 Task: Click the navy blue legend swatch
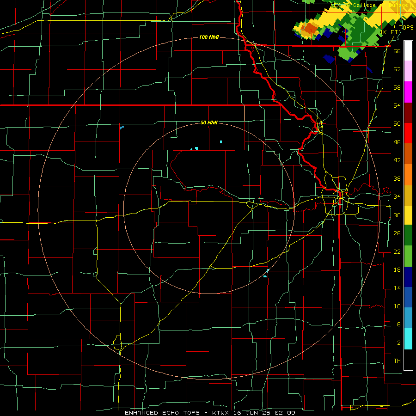click(x=408, y=277)
